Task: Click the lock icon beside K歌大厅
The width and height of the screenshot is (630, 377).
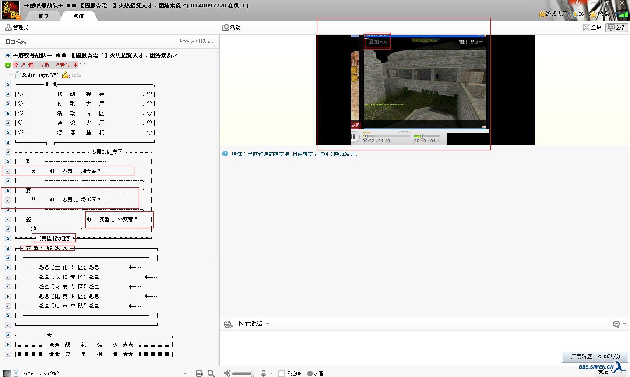Action: (8, 104)
